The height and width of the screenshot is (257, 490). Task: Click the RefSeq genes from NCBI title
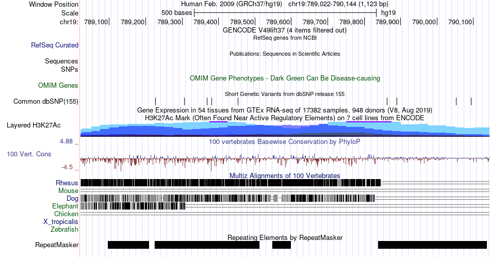coord(285,38)
